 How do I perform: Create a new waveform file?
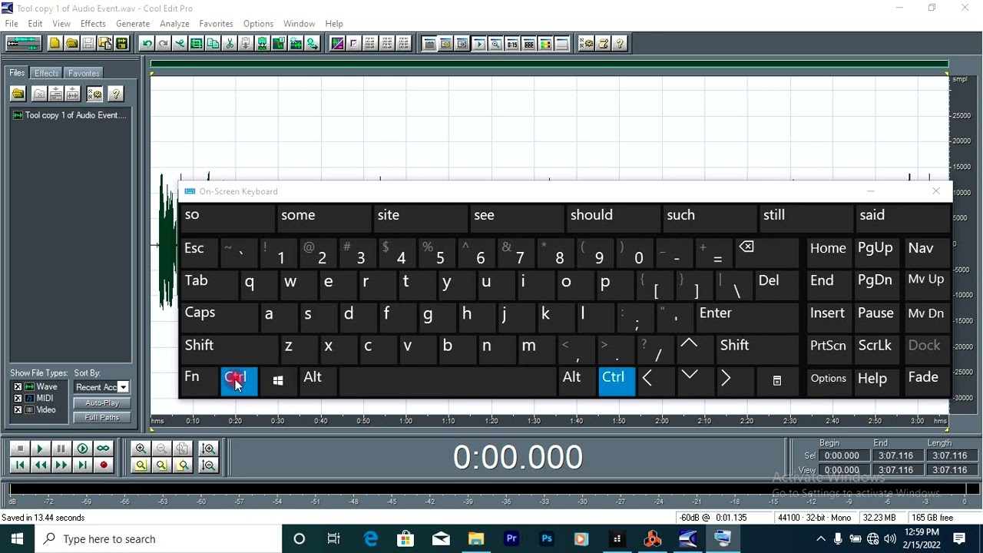point(55,44)
